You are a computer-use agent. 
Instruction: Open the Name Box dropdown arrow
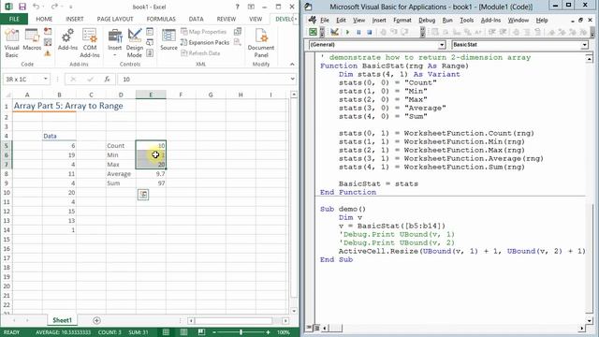pos(46,79)
